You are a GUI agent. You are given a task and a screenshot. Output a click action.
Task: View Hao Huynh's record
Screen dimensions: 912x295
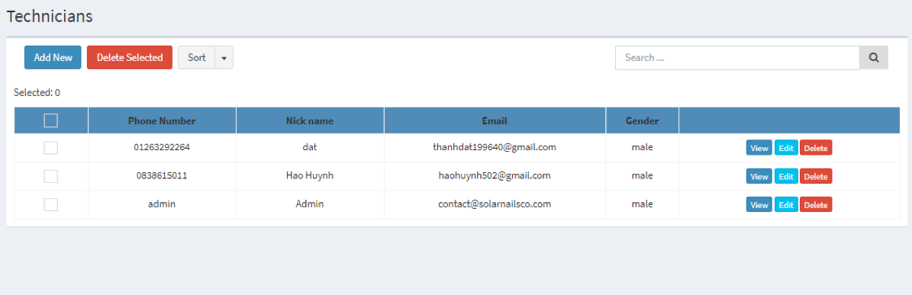759,177
